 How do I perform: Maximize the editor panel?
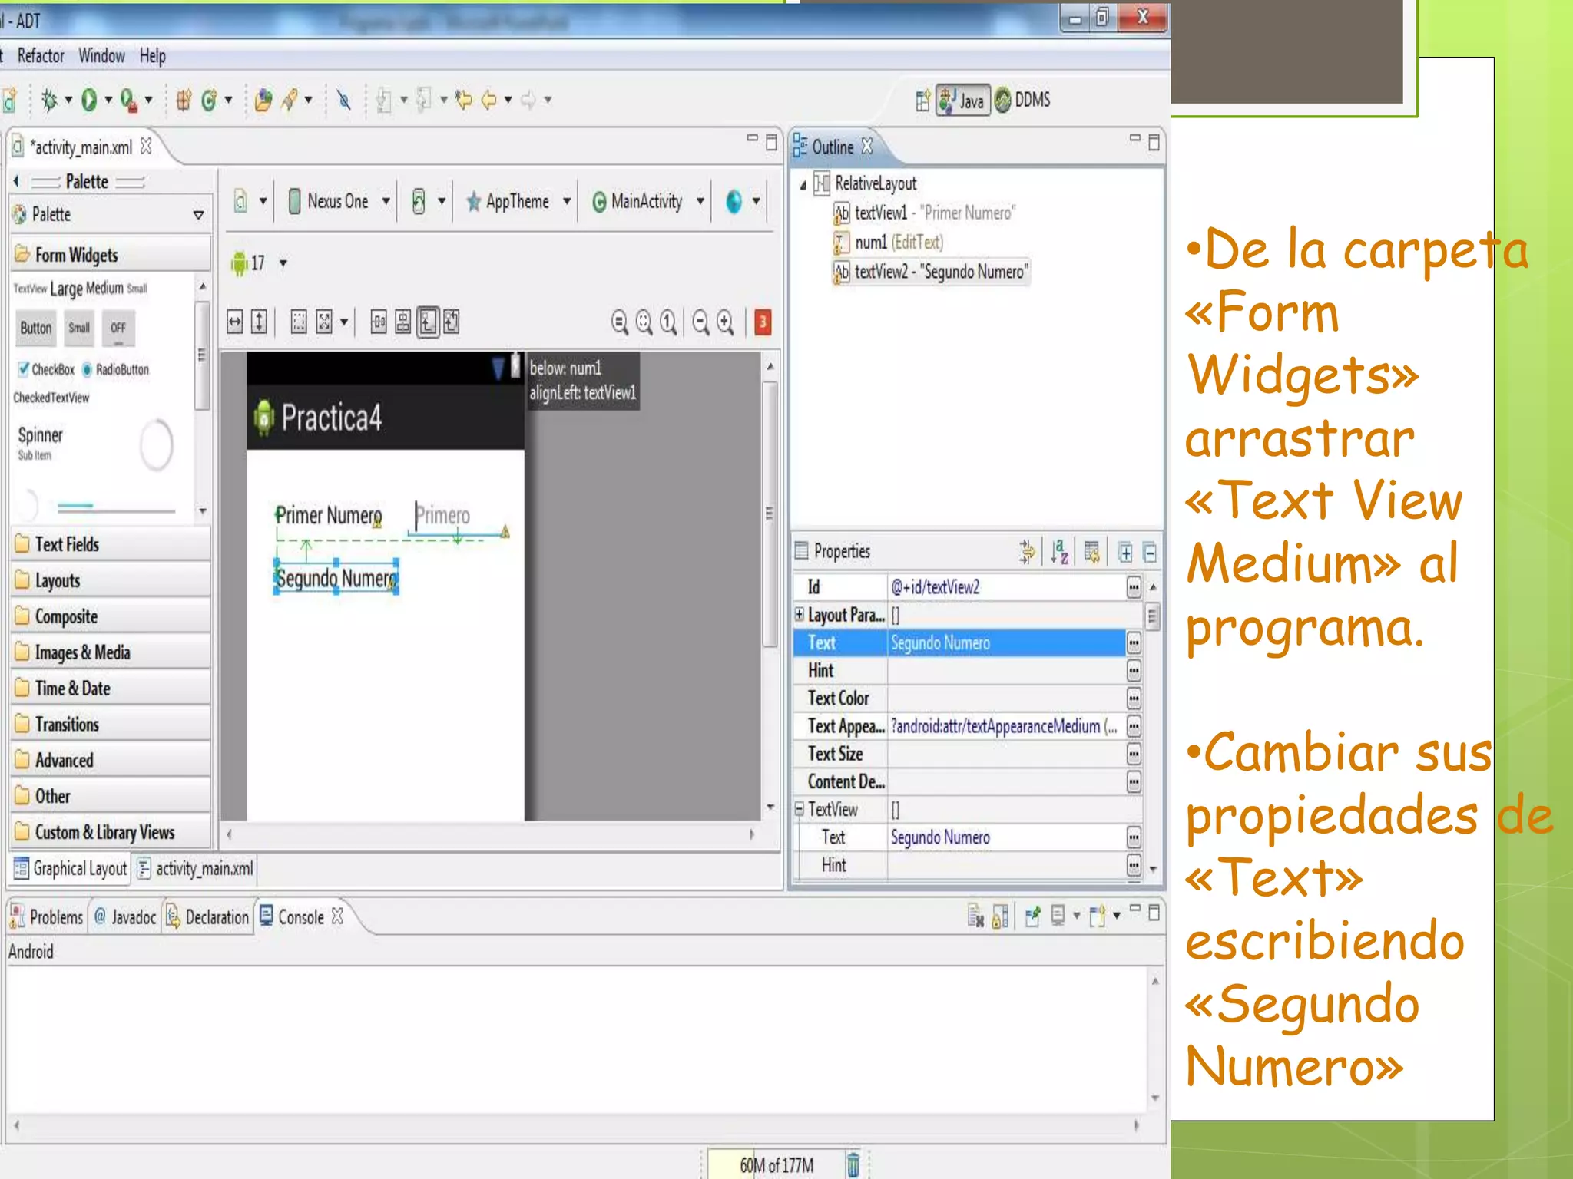coord(771,142)
